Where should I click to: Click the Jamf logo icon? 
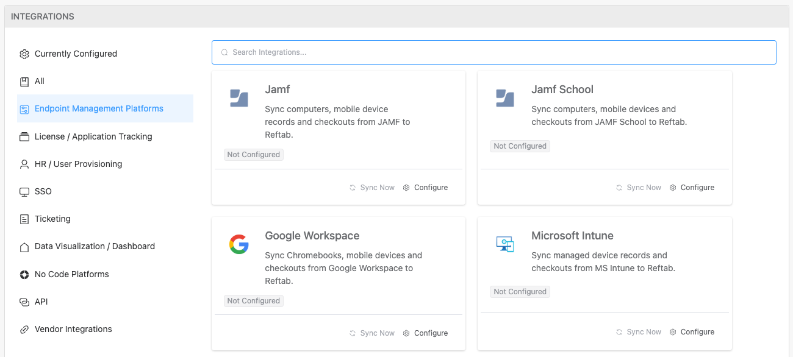(x=239, y=97)
